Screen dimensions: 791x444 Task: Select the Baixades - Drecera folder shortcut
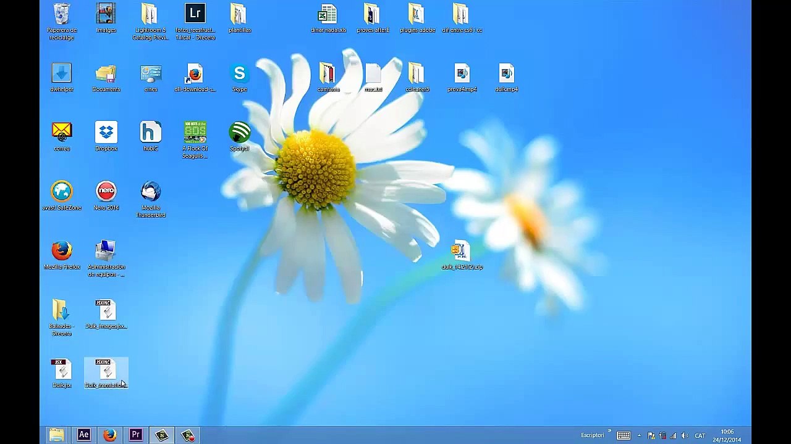(62, 318)
